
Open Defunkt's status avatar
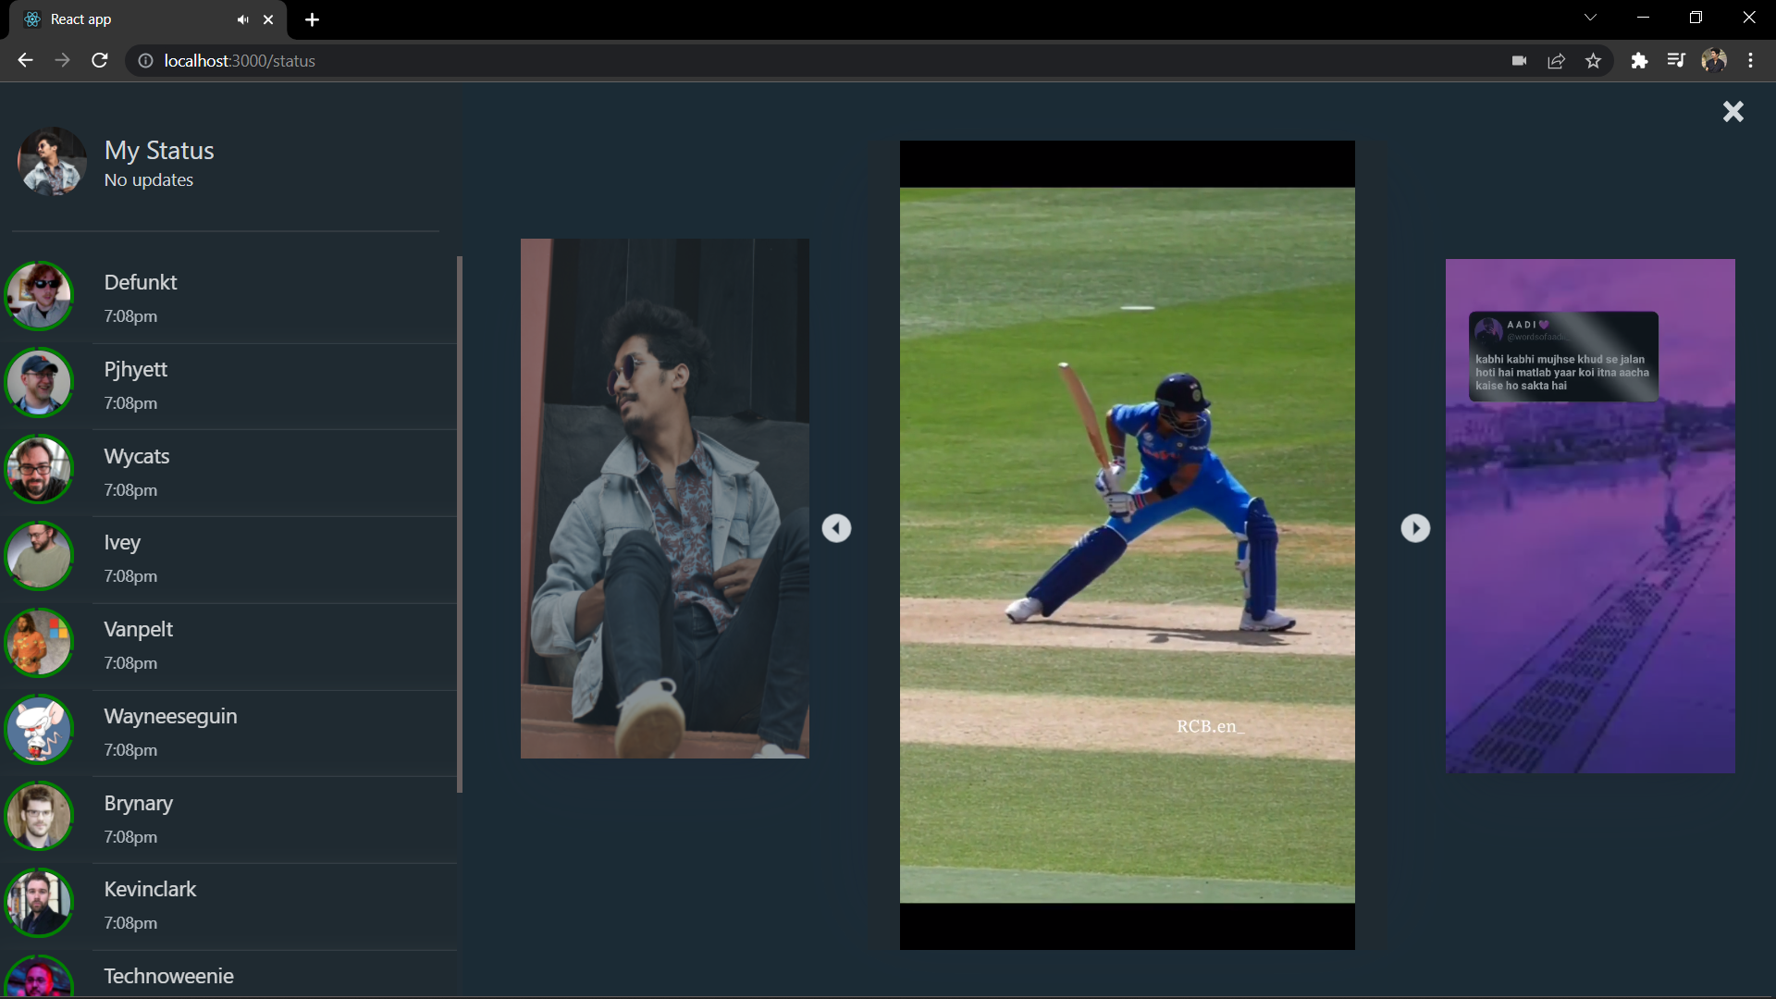pos(39,296)
